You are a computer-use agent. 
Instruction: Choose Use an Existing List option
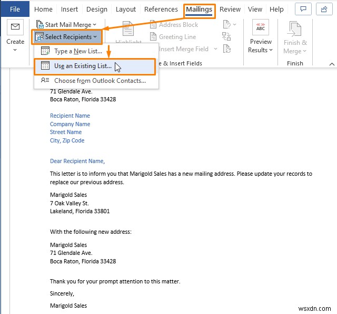click(95, 66)
